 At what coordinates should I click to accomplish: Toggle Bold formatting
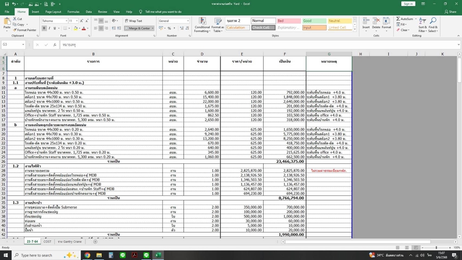pos(44,28)
